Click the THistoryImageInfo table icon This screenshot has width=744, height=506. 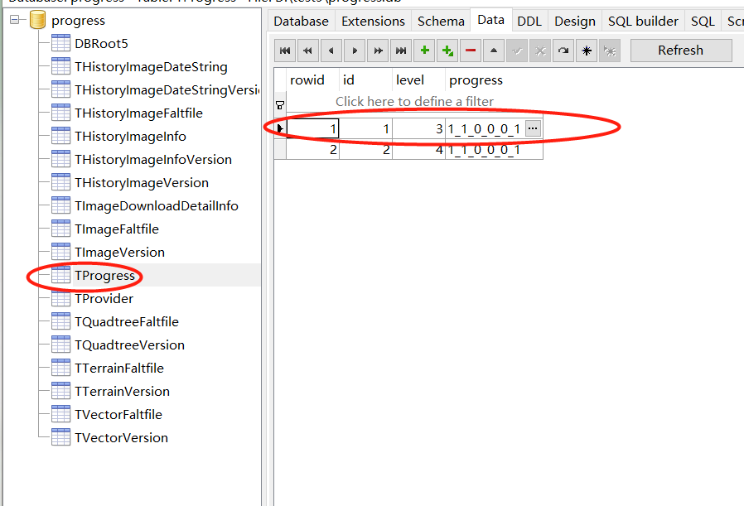pyautogui.click(x=60, y=136)
